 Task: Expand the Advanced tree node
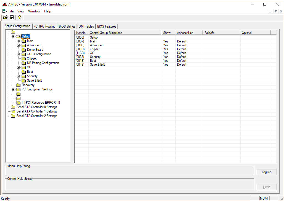tap(18, 45)
